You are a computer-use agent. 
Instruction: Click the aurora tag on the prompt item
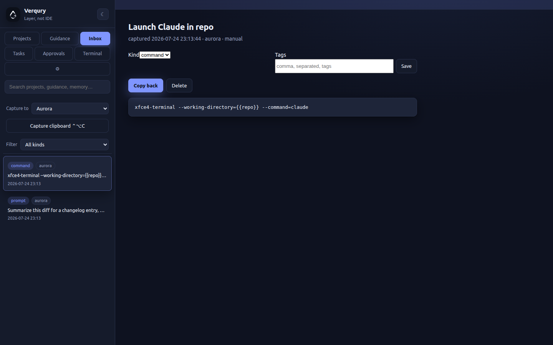click(x=41, y=200)
